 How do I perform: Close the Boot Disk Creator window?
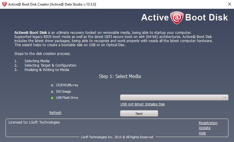point(228,4)
